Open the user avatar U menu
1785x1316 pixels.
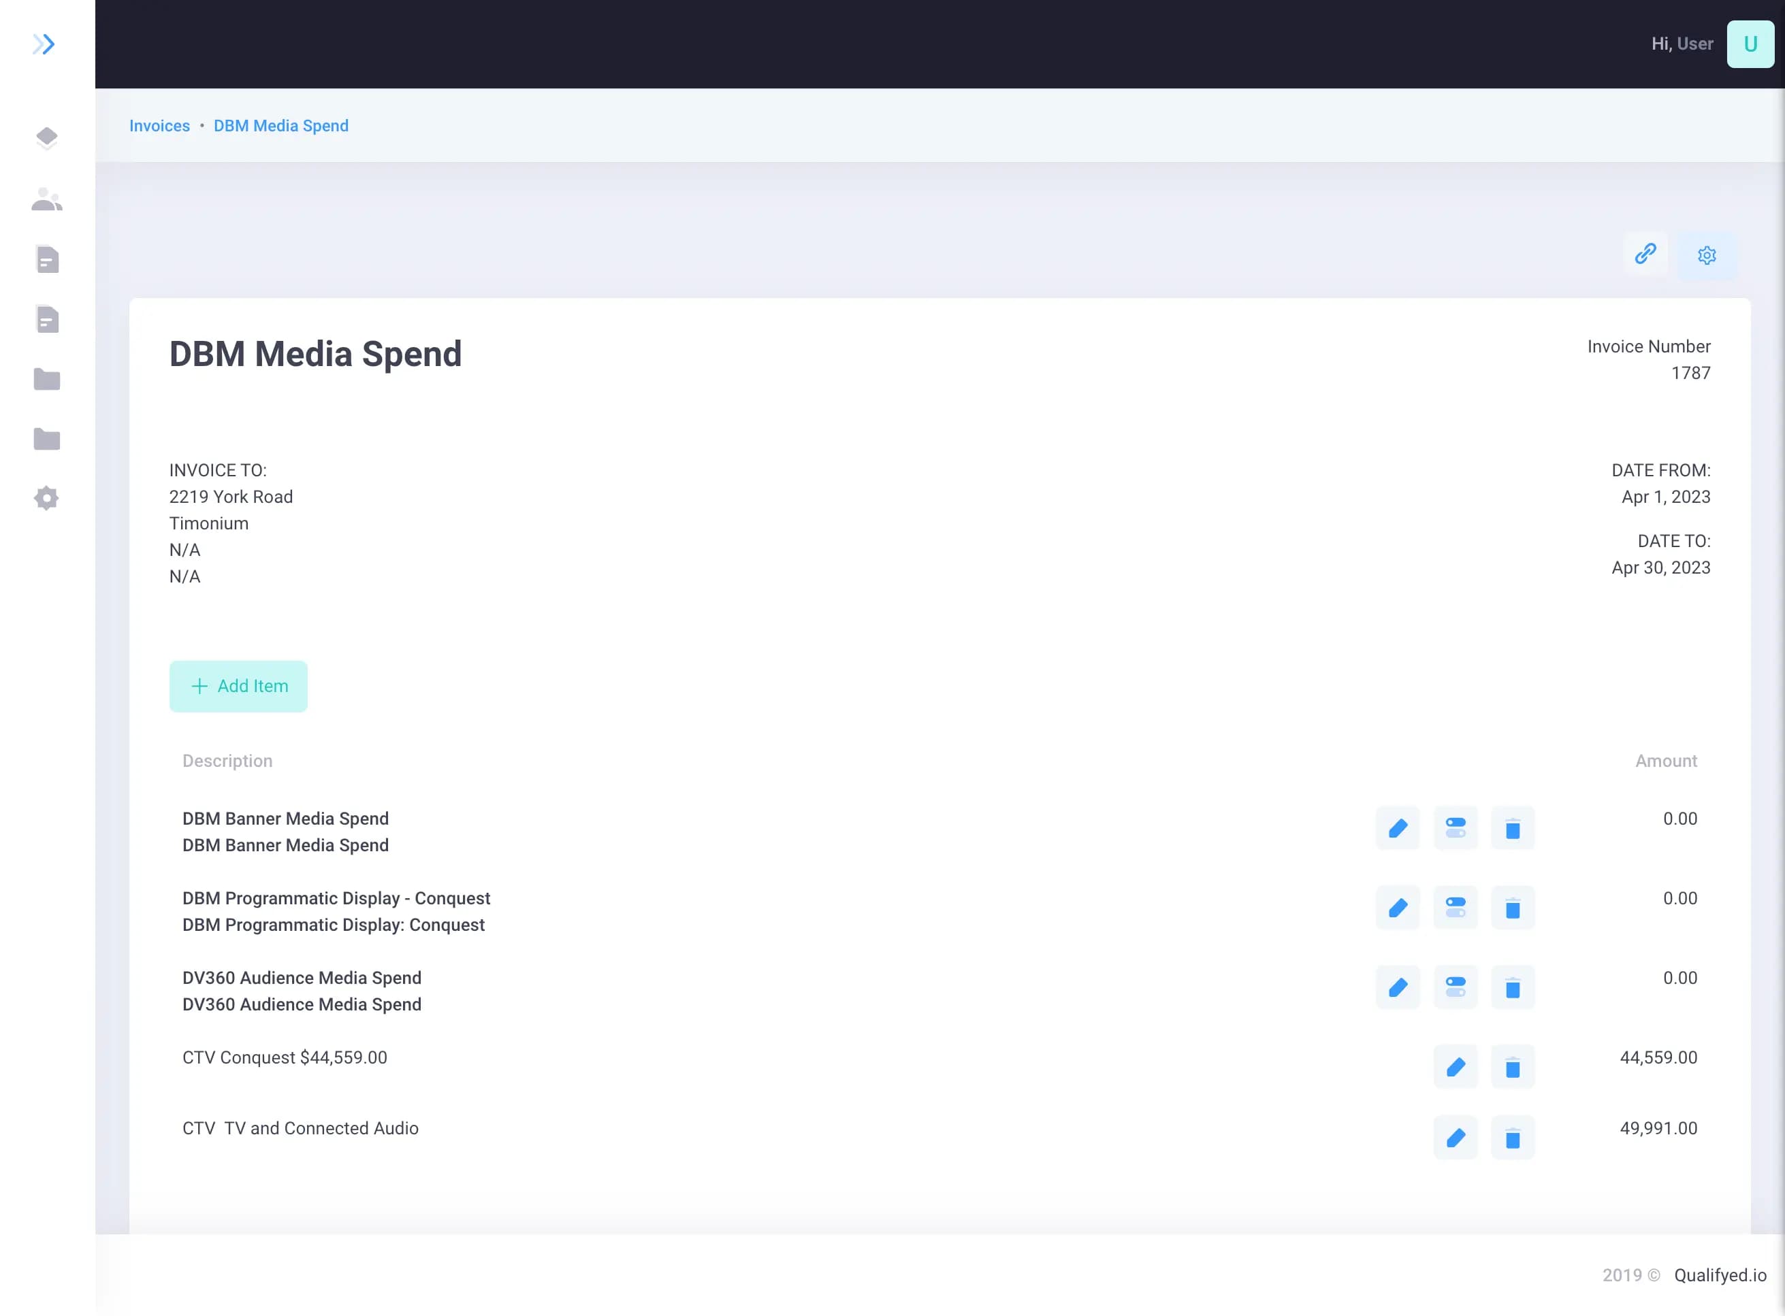pos(1749,44)
